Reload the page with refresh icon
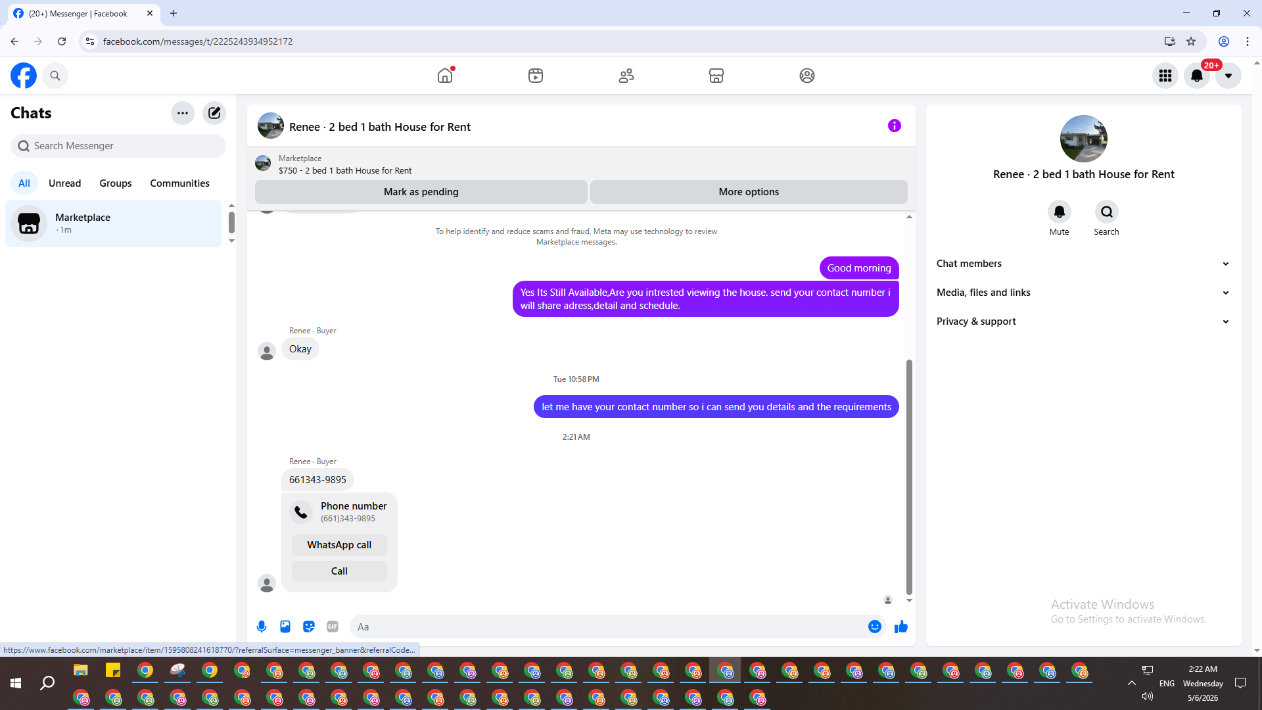Viewport: 1262px width, 710px height. (x=62, y=41)
